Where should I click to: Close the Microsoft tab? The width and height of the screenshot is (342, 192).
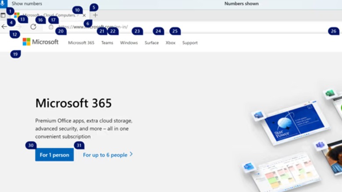[84, 15]
